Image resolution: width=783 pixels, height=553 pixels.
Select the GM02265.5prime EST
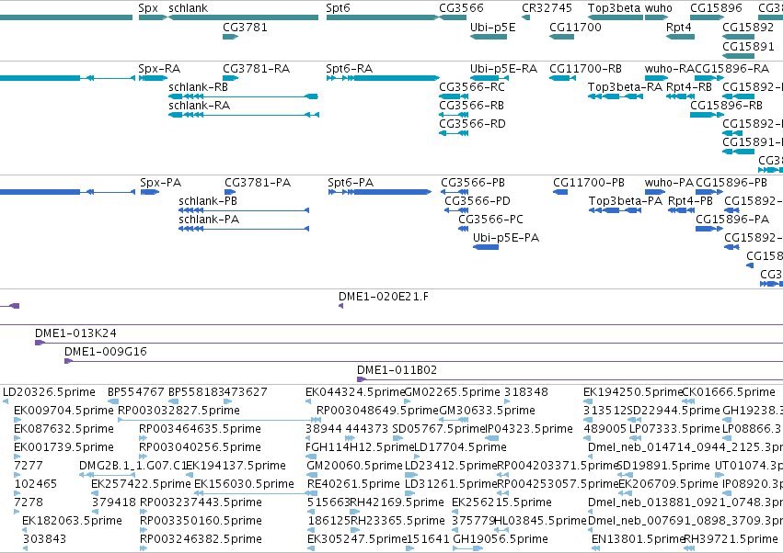pos(409,401)
